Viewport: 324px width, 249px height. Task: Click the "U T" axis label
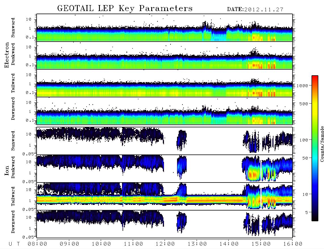14,244
